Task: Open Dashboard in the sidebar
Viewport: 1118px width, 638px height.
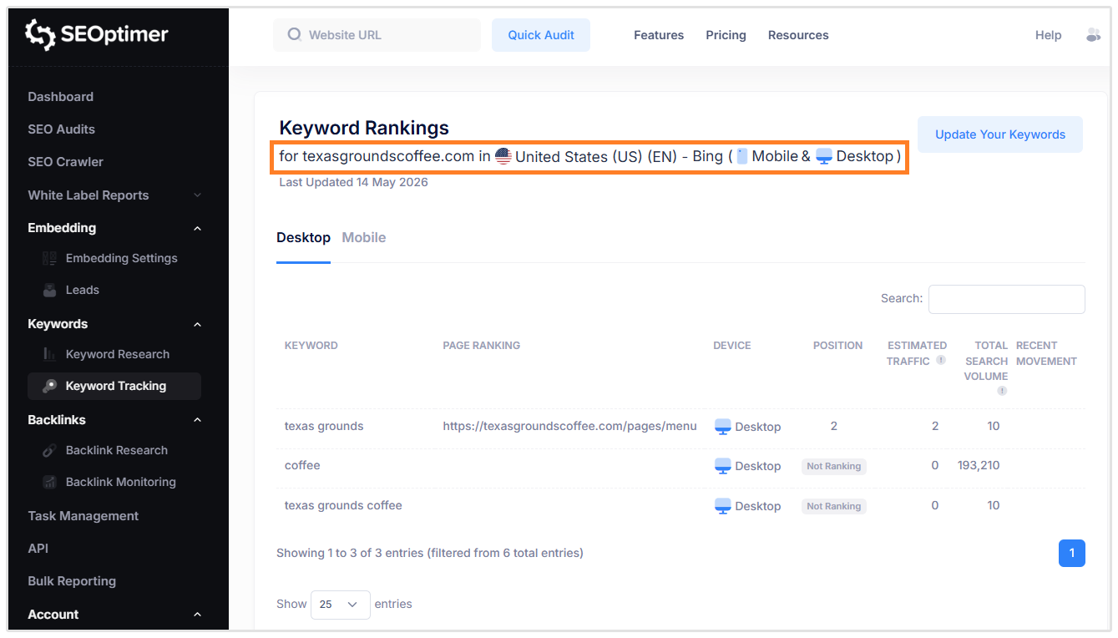Action: tap(60, 97)
